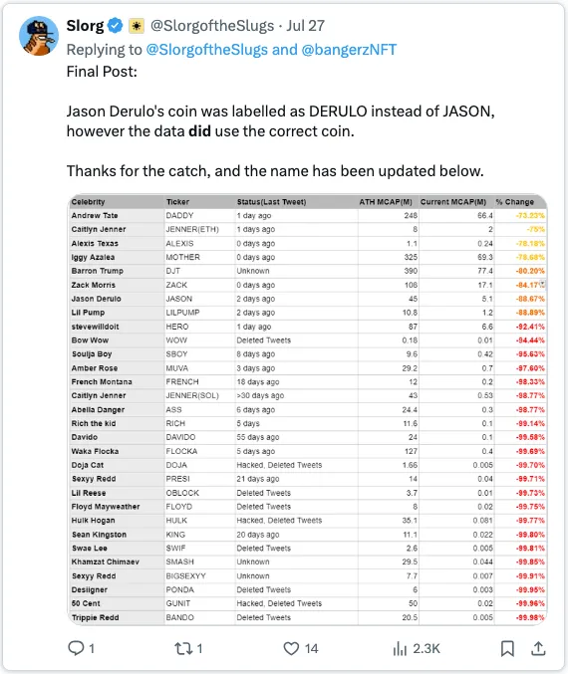Click the reply speech bubble icon
Image resolution: width=568 pixels, height=674 pixels.
[x=76, y=648]
